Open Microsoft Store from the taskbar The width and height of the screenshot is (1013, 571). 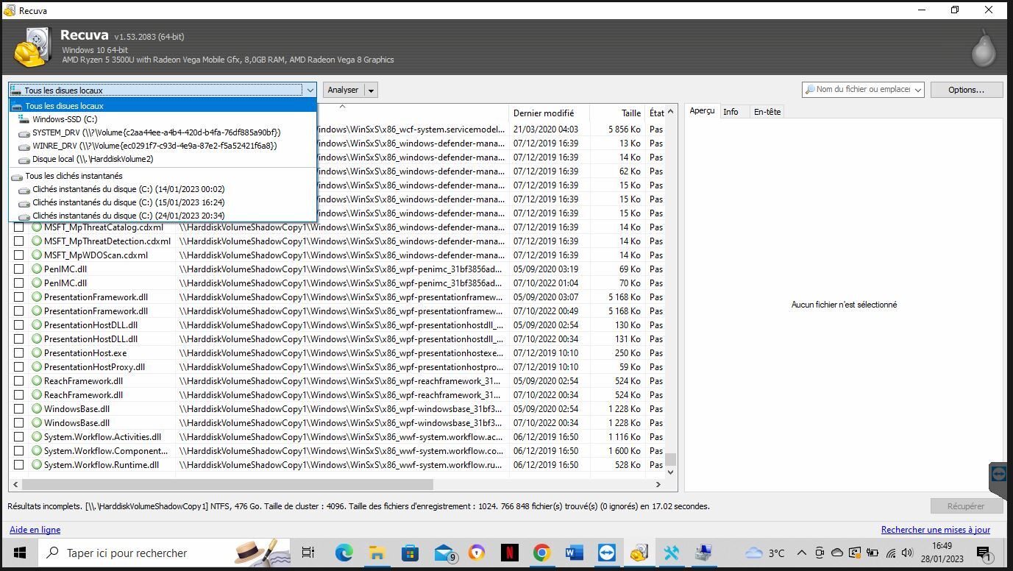coord(410,553)
